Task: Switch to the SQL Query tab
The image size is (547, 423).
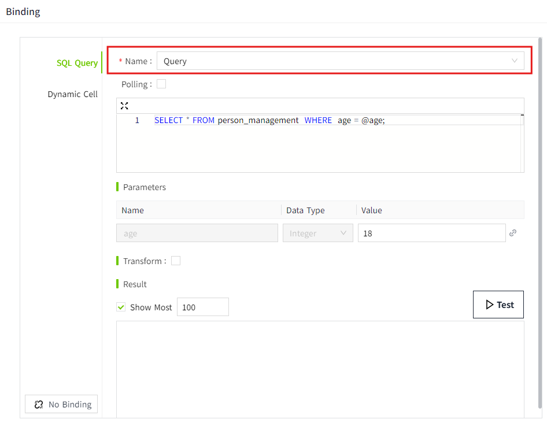Action: [x=77, y=63]
